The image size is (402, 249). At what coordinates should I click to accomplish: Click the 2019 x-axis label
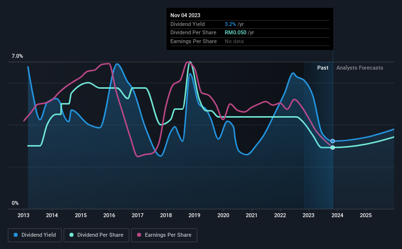pyautogui.click(x=194, y=215)
